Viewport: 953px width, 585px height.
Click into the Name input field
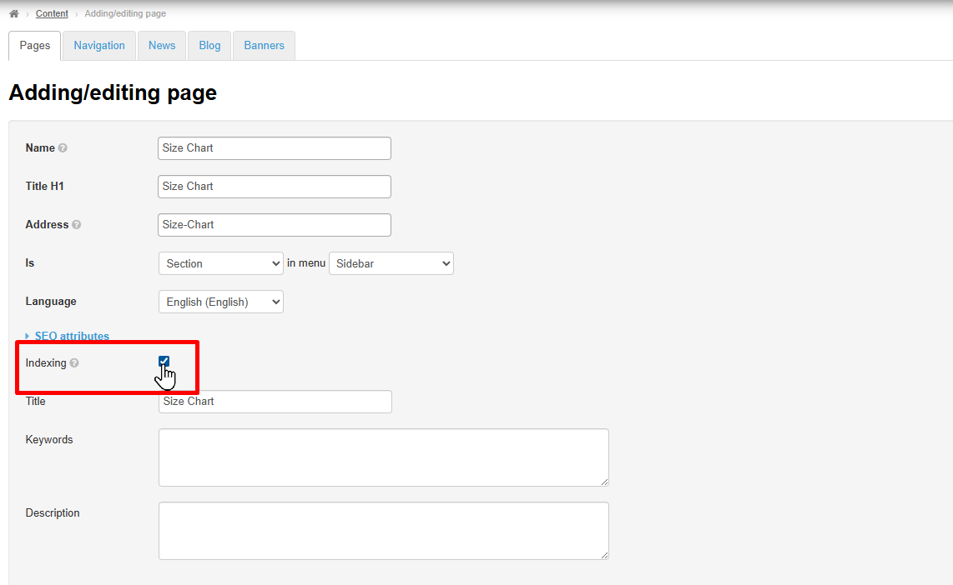(x=274, y=148)
